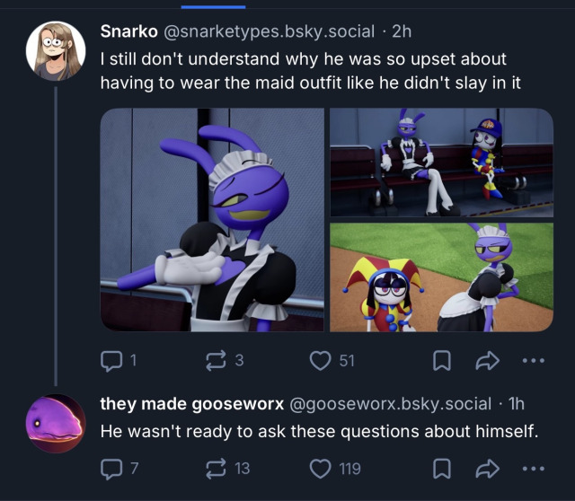This screenshot has width=575, height=501.
Task: Share gooseworx's reply via arrow icon
Action: [x=487, y=469]
